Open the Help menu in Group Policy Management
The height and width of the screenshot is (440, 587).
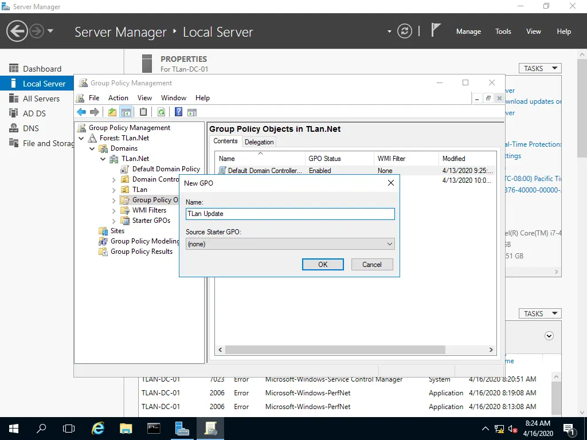[x=202, y=97]
